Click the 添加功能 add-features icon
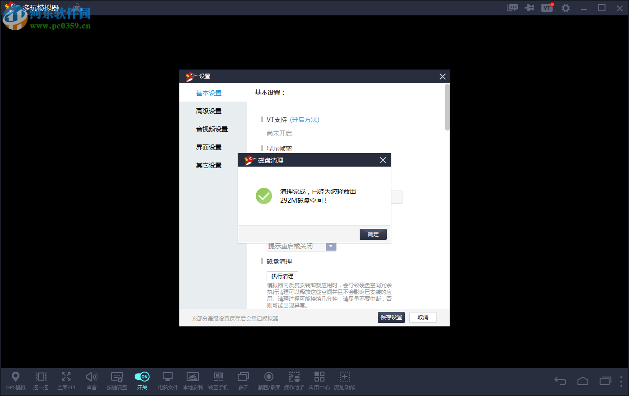The image size is (629, 396). pos(344,381)
